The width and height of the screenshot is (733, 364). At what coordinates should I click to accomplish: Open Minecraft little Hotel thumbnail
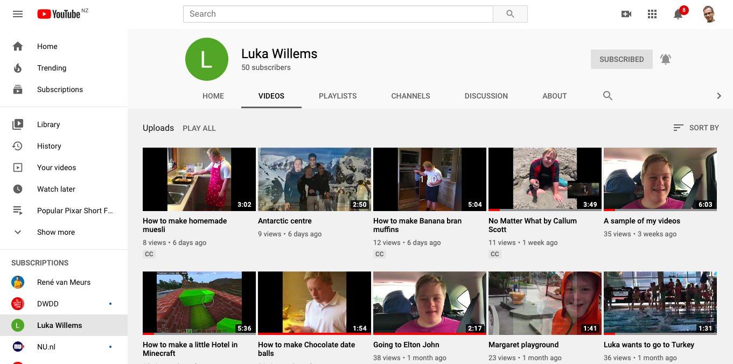199,303
